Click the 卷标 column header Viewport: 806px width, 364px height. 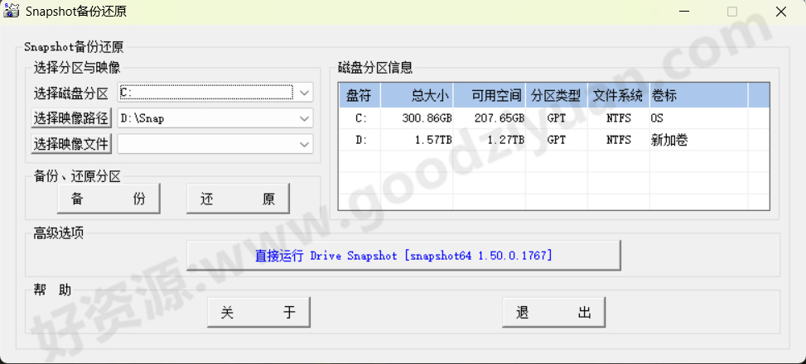click(699, 95)
